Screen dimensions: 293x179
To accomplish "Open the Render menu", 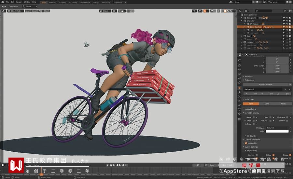I will 19,2.
